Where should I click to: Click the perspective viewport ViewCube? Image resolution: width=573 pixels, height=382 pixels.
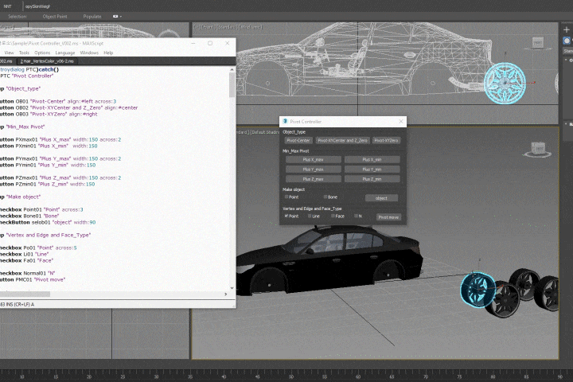click(537, 150)
